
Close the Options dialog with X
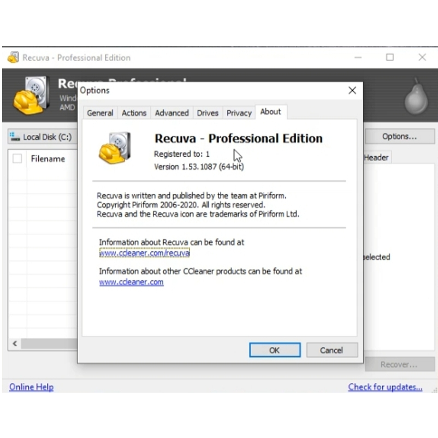coord(352,90)
